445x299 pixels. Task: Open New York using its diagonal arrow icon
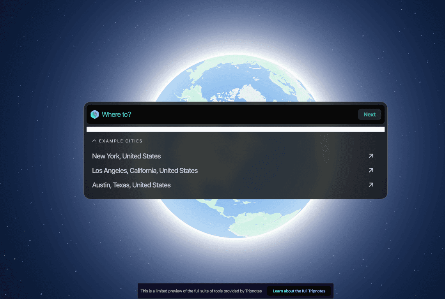371,156
